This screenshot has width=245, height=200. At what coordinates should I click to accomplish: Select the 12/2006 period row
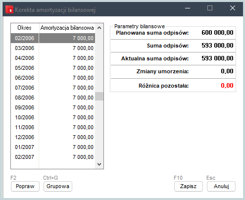[53, 137]
